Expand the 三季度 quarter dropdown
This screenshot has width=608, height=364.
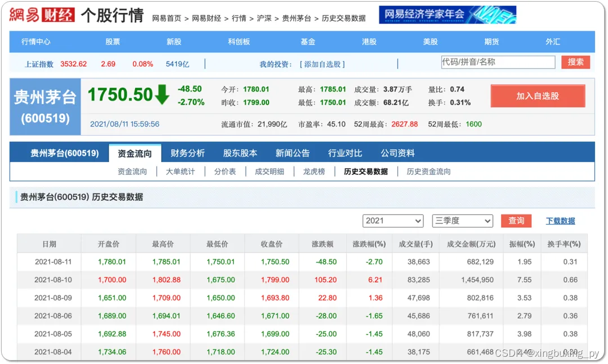(462, 221)
